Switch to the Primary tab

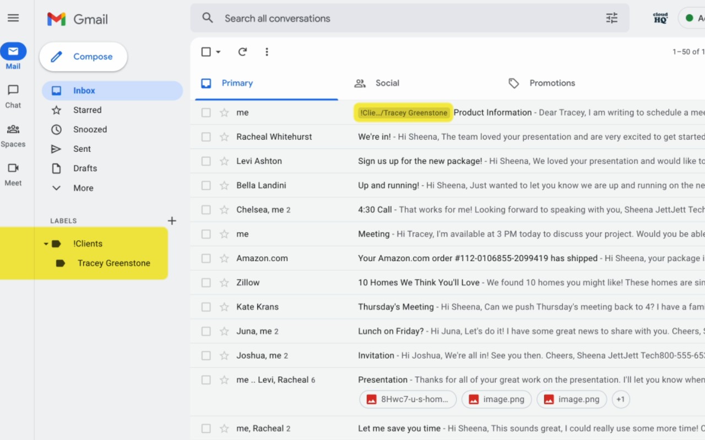tap(267, 83)
